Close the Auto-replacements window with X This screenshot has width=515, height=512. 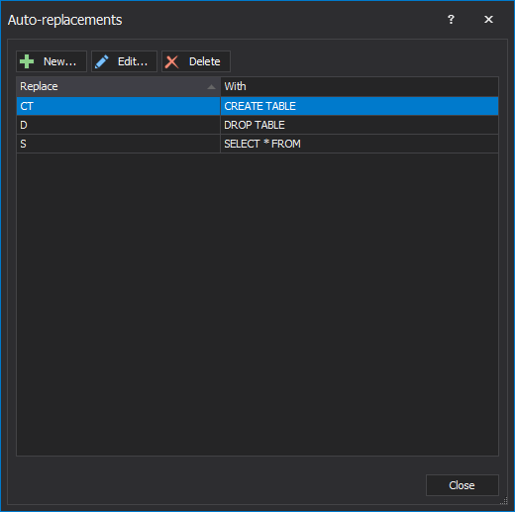488,20
